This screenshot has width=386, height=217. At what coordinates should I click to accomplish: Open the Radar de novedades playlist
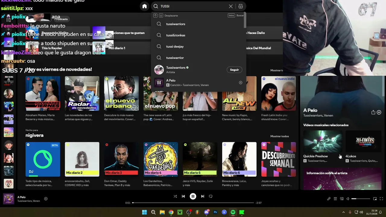[x=82, y=99]
